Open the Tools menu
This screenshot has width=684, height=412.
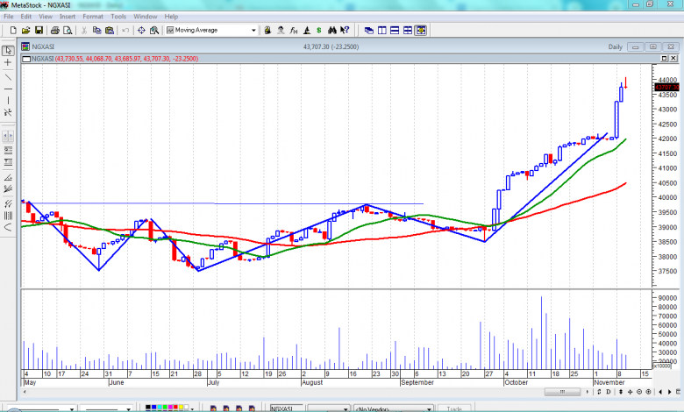(118, 17)
